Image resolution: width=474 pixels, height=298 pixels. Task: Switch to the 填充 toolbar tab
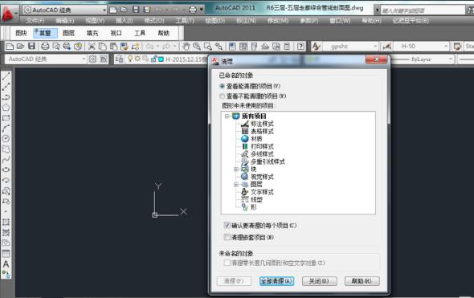92,33
